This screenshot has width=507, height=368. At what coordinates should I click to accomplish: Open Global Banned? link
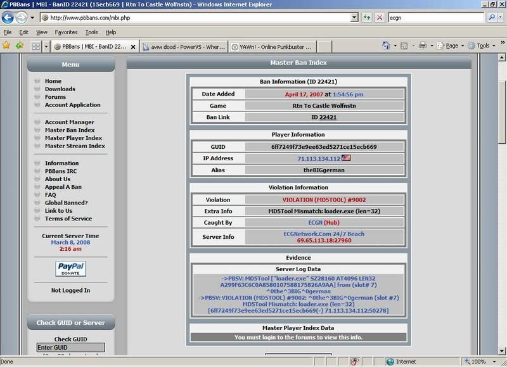coord(67,203)
